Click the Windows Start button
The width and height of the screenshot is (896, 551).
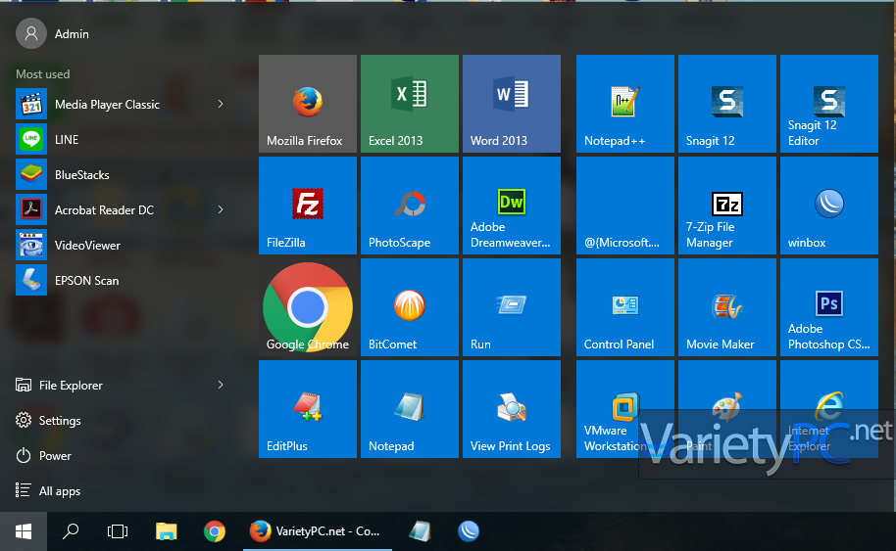[x=24, y=531]
